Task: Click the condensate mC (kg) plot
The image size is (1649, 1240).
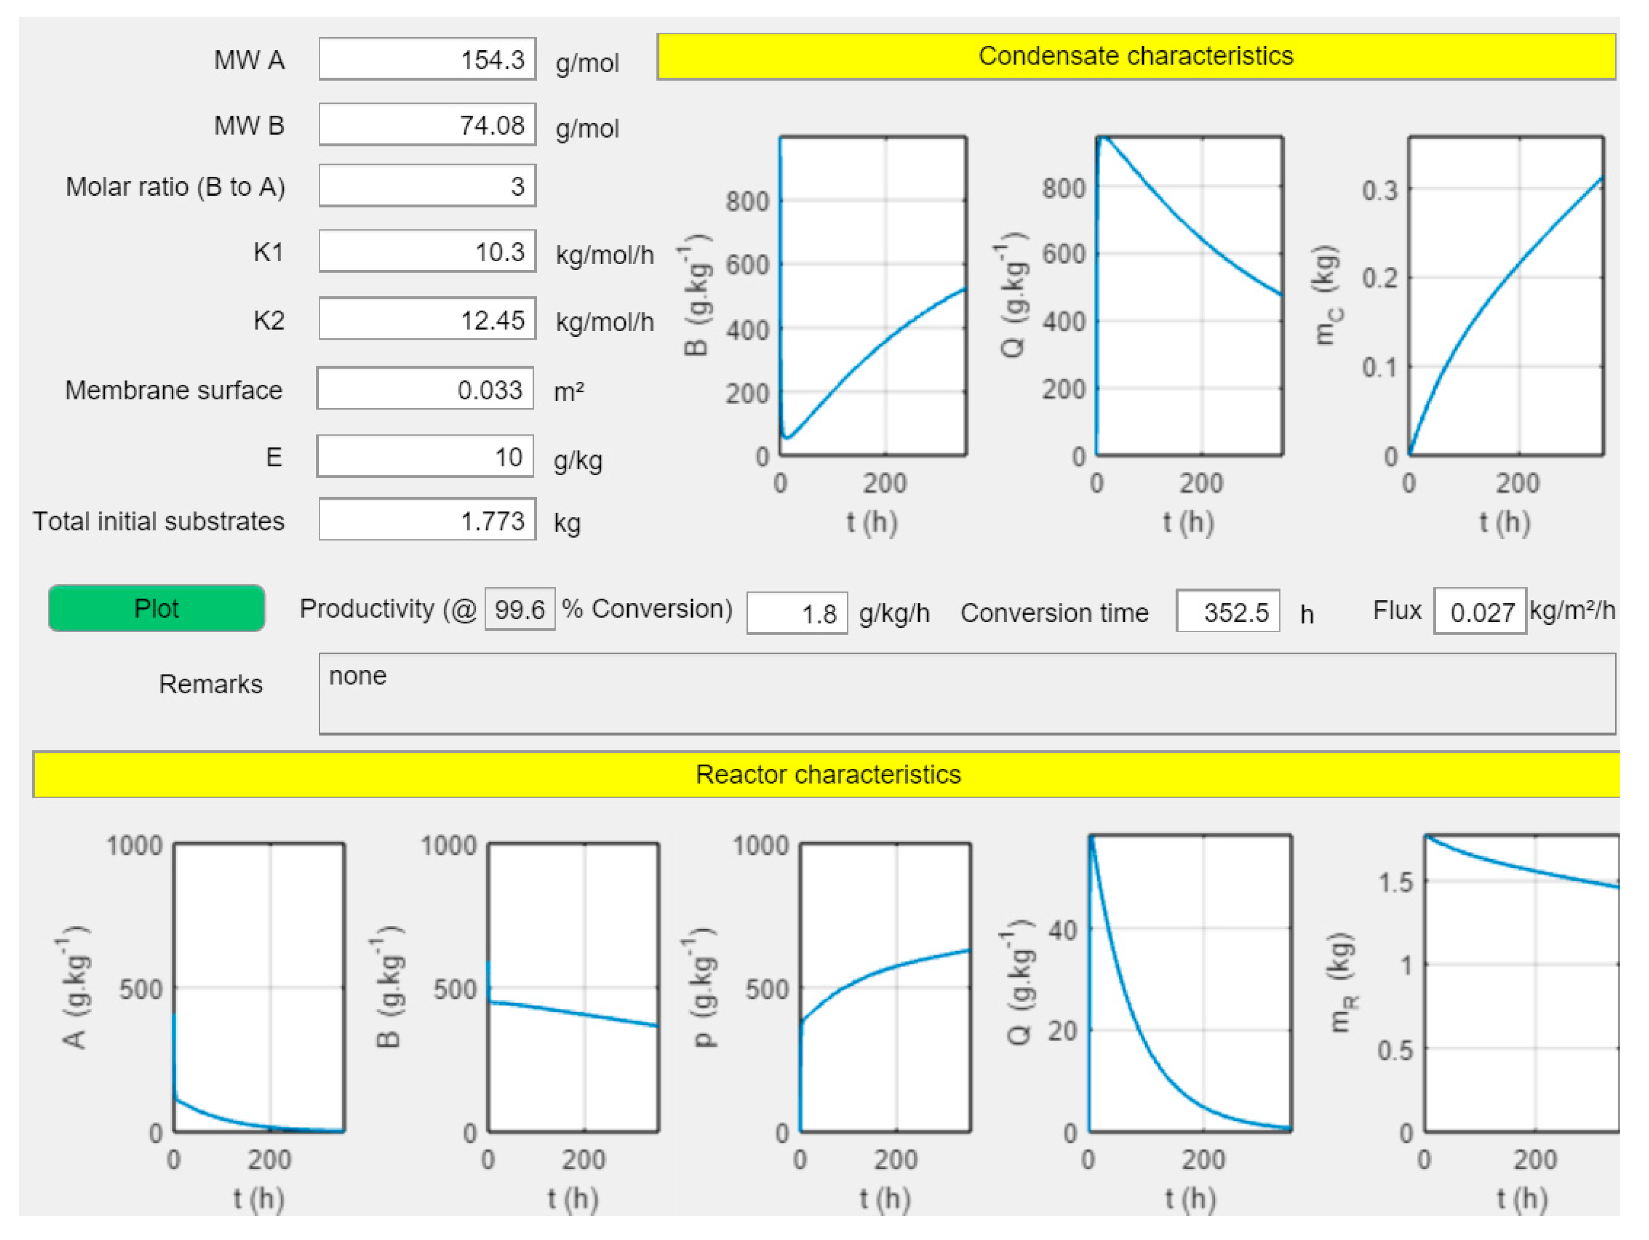Action: click(1505, 296)
